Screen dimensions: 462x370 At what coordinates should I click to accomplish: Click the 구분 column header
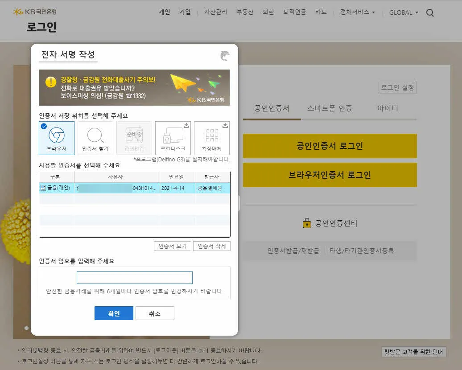pyautogui.click(x=57, y=177)
